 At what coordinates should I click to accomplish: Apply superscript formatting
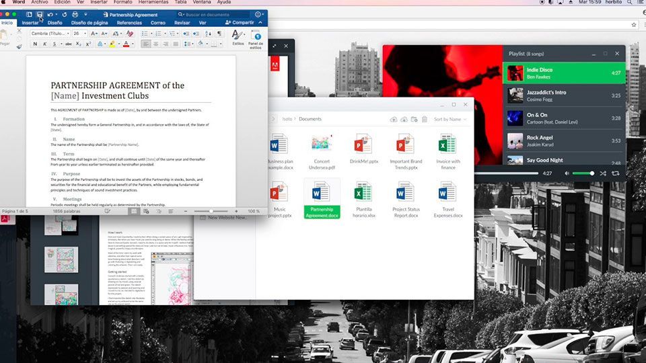tap(88, 44)
